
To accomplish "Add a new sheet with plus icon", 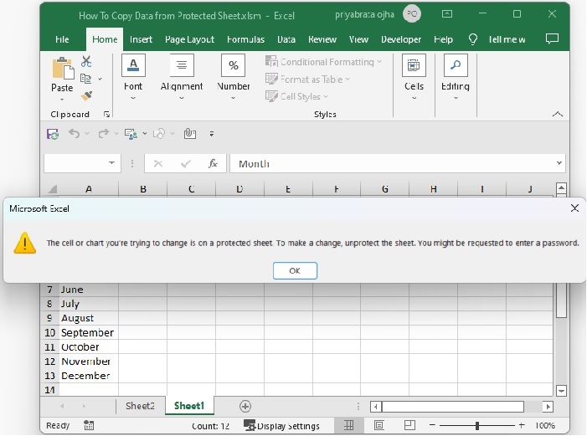I will [x=245, y=406].
